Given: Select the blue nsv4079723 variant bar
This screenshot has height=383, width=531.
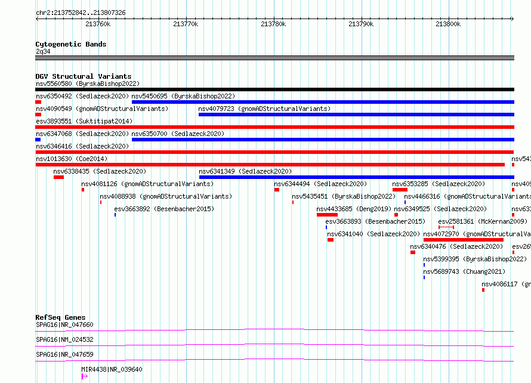Looking at the screenshot, I should click(356, 115).
